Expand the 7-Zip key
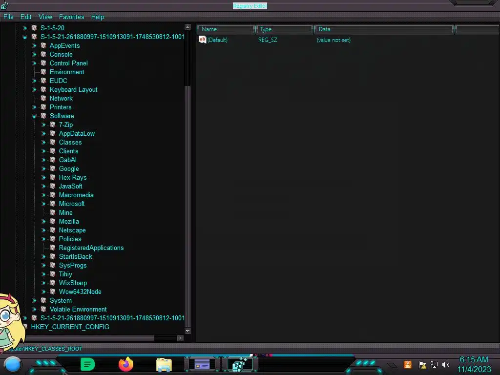Screen dimensions: 500x375 pyautogui.click(x=43, y=125)
